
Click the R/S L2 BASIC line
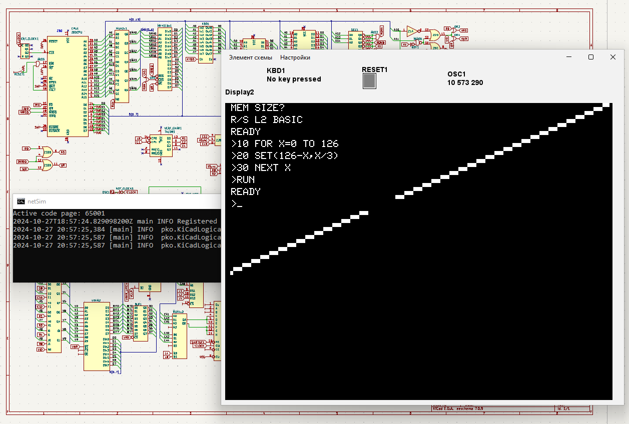coord(267,119)
